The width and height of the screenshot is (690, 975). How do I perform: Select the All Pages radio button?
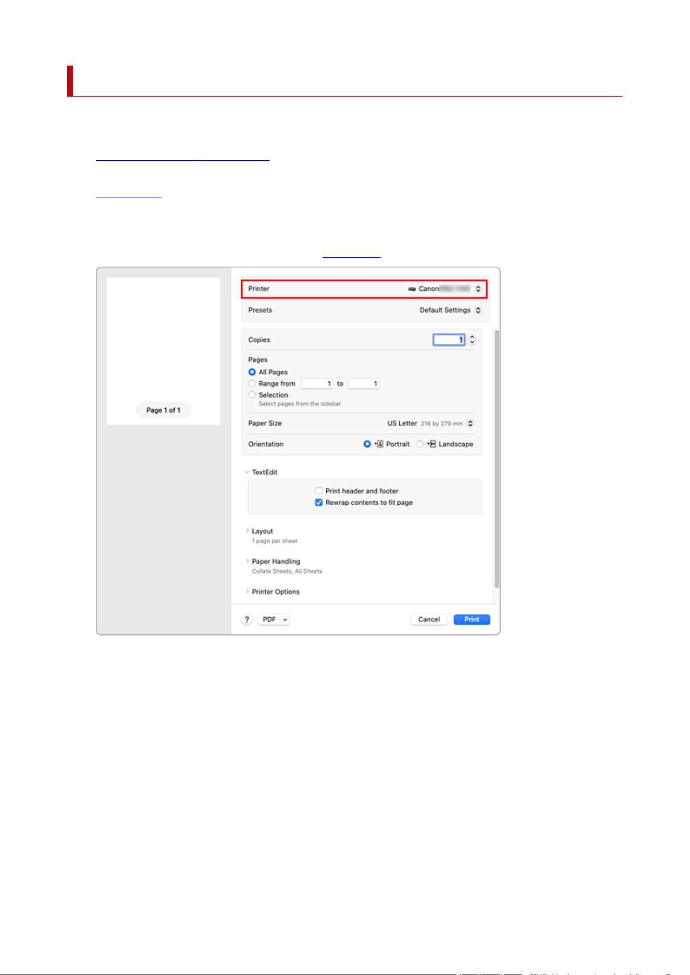(x=252, y=372)
